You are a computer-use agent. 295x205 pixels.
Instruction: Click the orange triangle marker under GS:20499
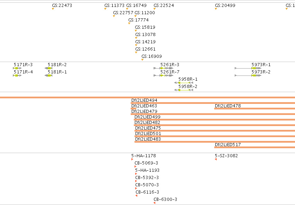[x=216, y=9]
